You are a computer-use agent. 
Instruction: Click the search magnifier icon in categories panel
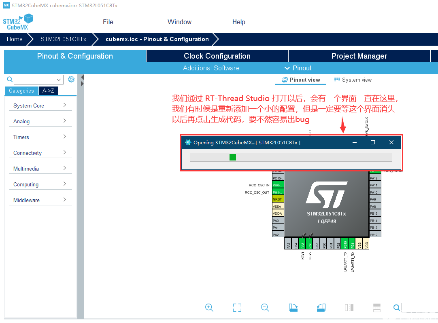click(x=10, y=80)
